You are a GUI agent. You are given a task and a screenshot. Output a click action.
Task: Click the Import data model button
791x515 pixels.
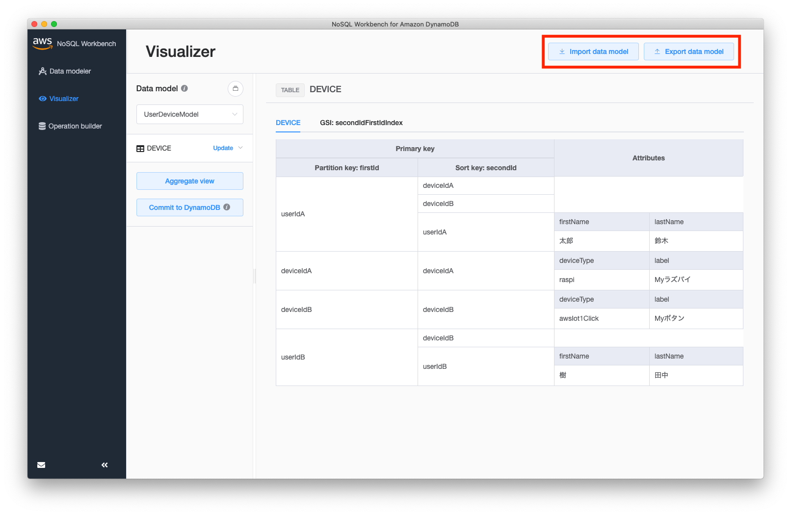[593, 51]
